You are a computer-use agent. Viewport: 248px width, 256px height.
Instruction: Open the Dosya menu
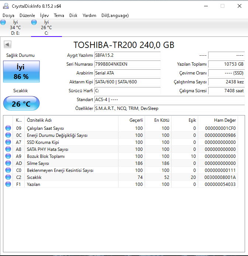click(8, 15)
